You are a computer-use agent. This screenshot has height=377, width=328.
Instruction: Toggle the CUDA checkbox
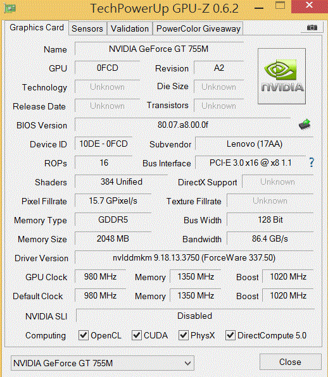[x=136, y=335]
